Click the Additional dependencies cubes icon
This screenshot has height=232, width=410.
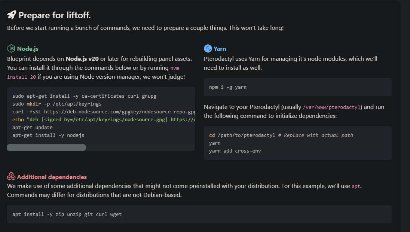pos(11,176)
